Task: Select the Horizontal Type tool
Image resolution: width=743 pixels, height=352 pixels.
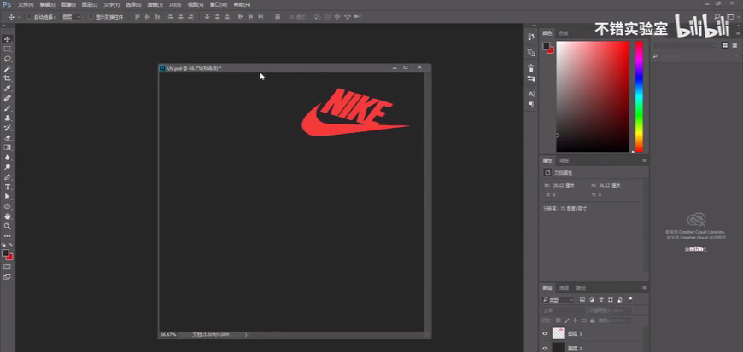Action: (x=8, y=187)
